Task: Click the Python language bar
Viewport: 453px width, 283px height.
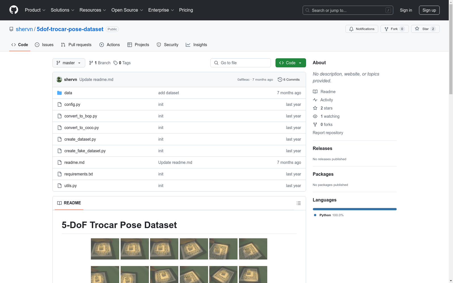Action: tap(355, 209)
